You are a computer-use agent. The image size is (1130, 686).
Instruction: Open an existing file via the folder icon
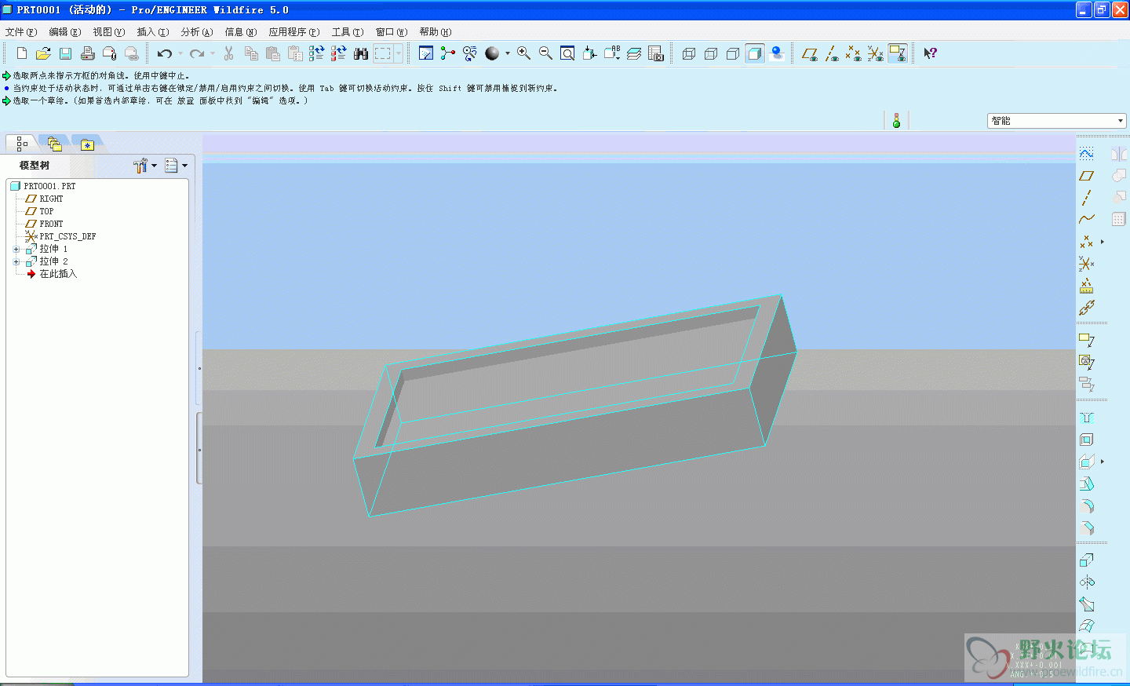[44, 53]
